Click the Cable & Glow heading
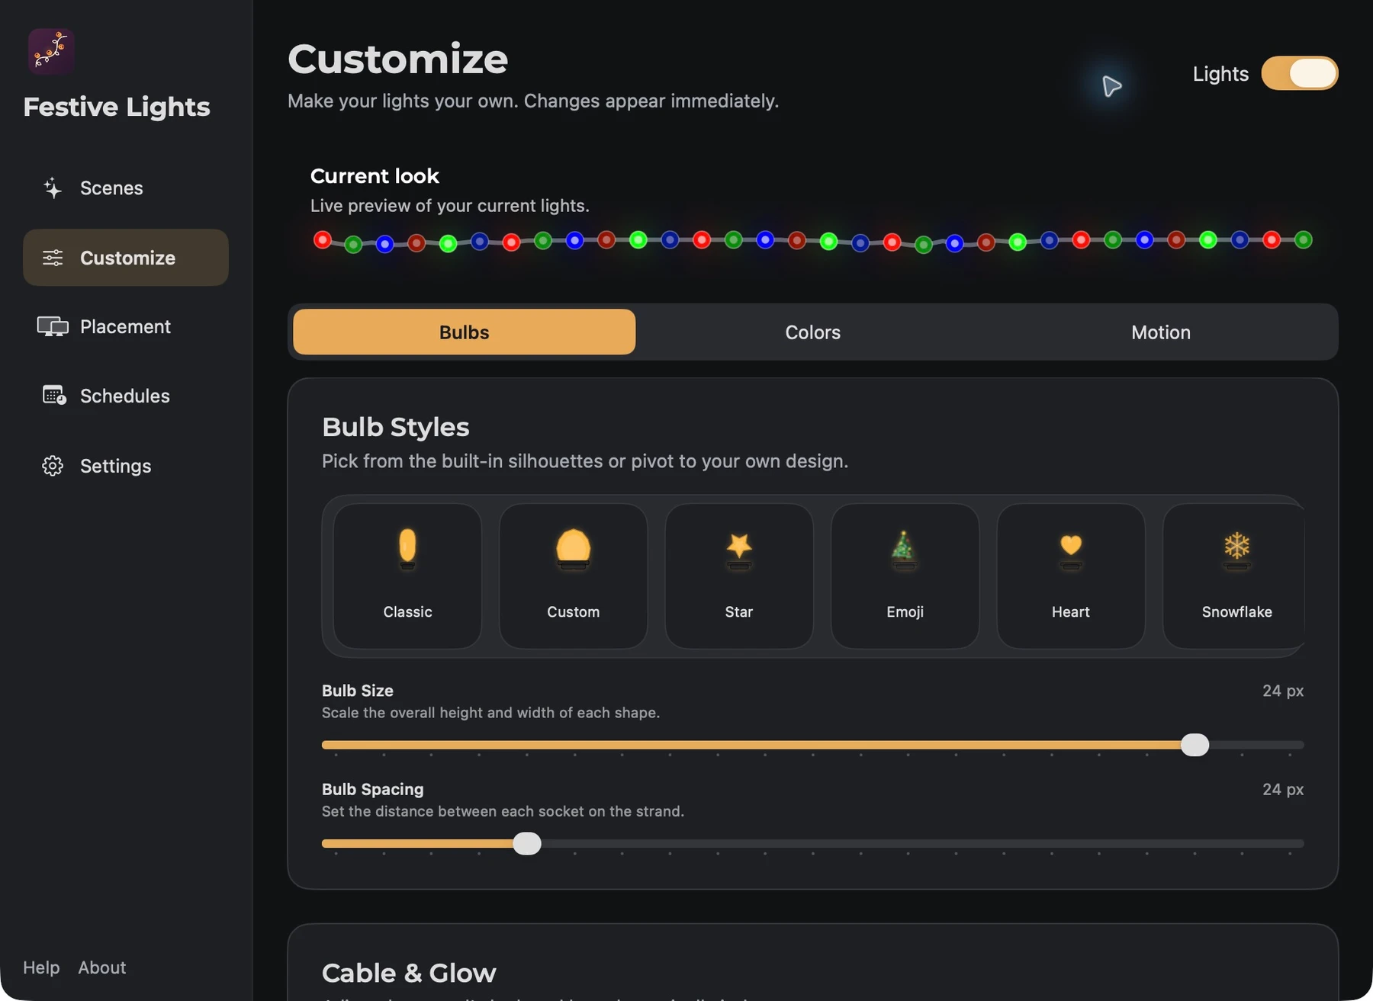 [x=409, y=973]
